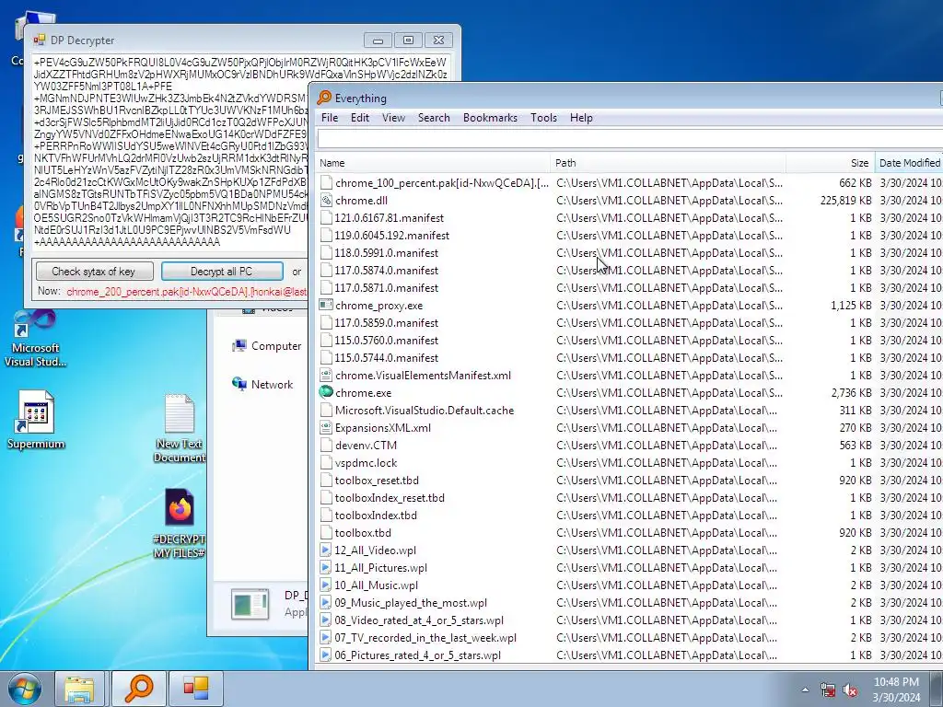Select 10_All_Music.wpl playlist icon
943x707 pixels.
pos(325,585)
